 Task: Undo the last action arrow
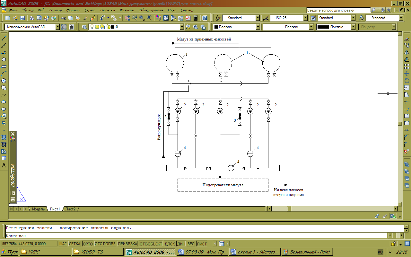pos(102,18)
